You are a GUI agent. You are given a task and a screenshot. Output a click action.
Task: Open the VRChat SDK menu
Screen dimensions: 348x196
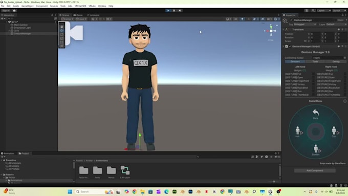tap(80, 6)
